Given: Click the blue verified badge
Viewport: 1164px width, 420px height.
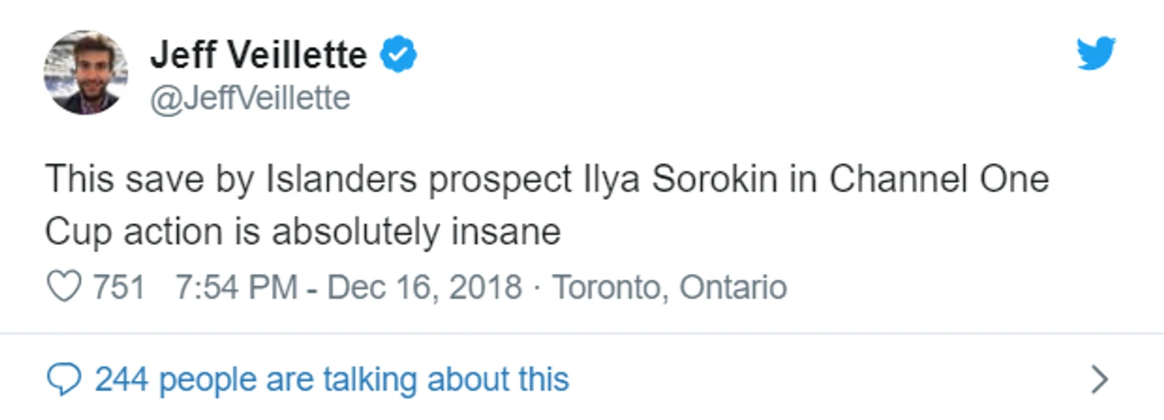Looking at the screenshot, I should pos(398,55).
